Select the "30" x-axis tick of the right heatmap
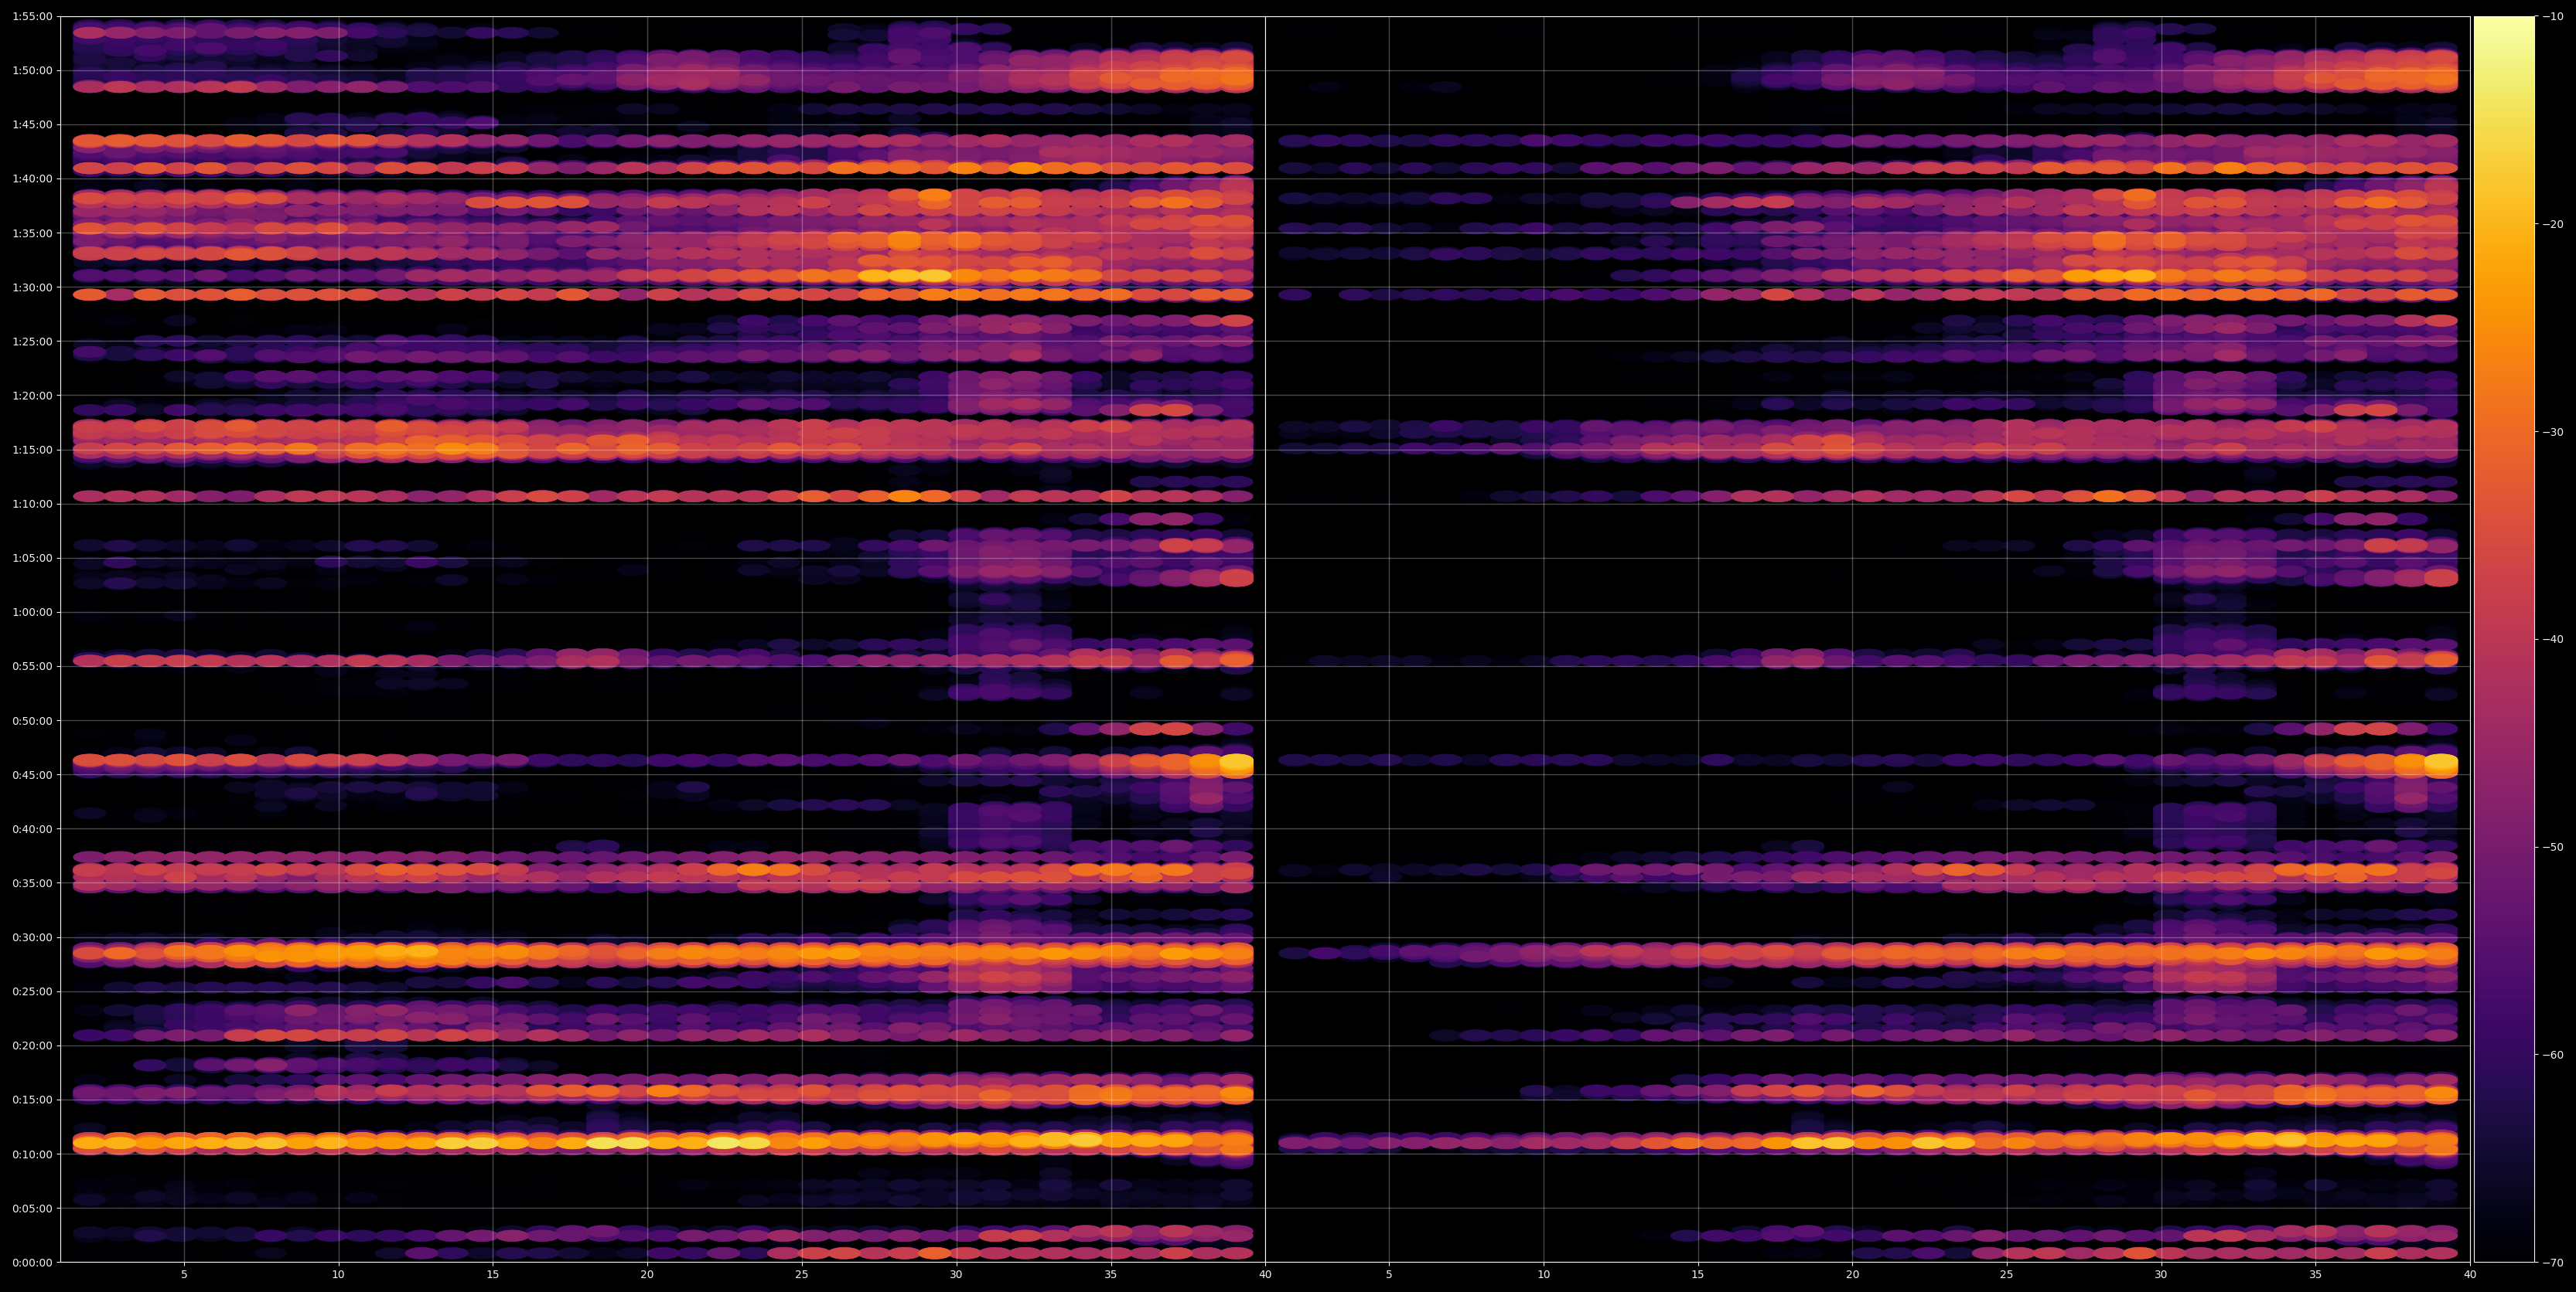The height and width of the screenshot is (1292, 2576). pos(2161,1274)
